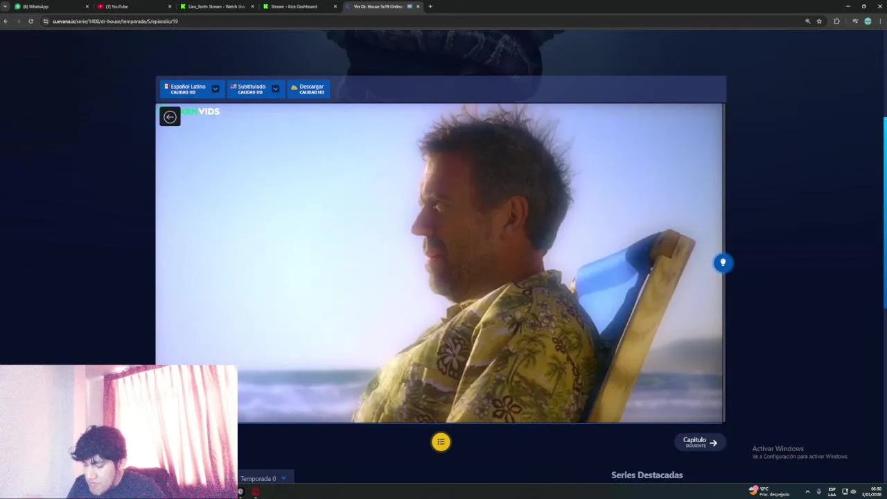Open the Chrome extensions puzzle icon
This screenshot has width=887, height=499.
[836, 21]
